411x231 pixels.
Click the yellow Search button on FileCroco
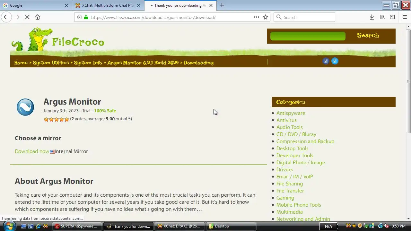coord(368,36)
